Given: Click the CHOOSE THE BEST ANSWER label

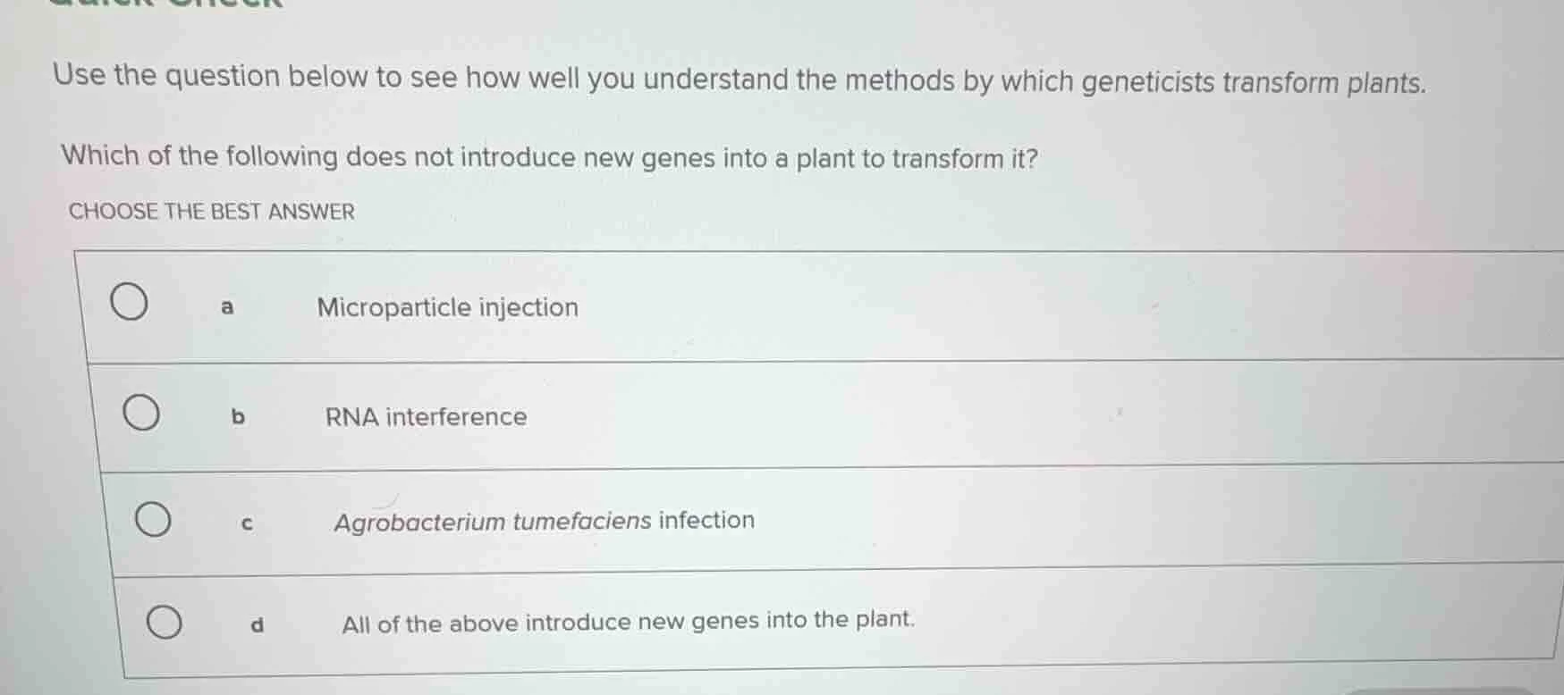Looking at the screenshot, I should click(x=210, y=212).
